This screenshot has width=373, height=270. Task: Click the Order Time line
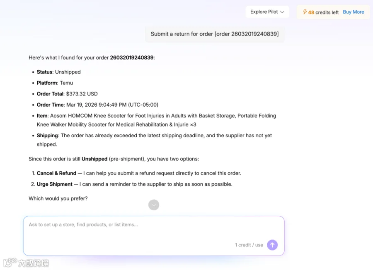pyautogui.click(x=97, y=105)
